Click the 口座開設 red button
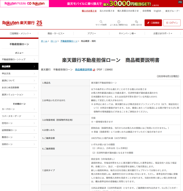Image resolution: width=183 pixels, height=191 pixels. 153,23
